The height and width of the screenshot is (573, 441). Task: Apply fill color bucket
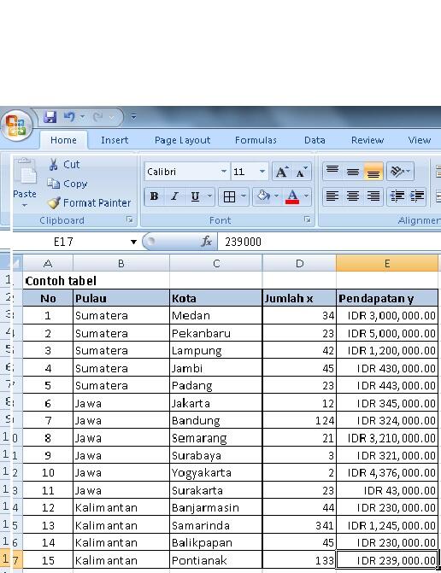[x=263, y=196]
